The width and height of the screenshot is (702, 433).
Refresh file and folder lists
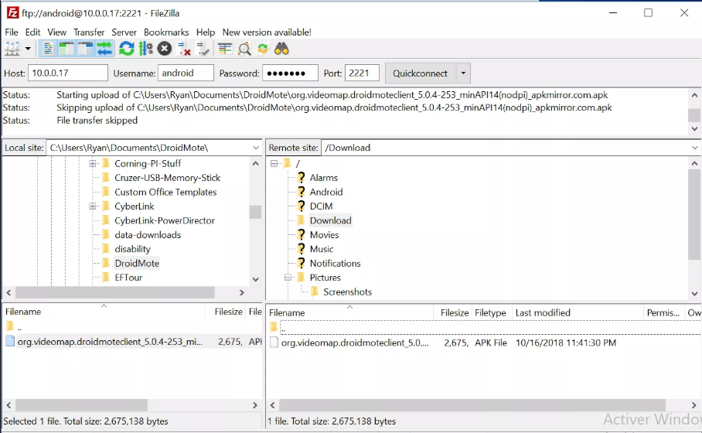(127, 49)
